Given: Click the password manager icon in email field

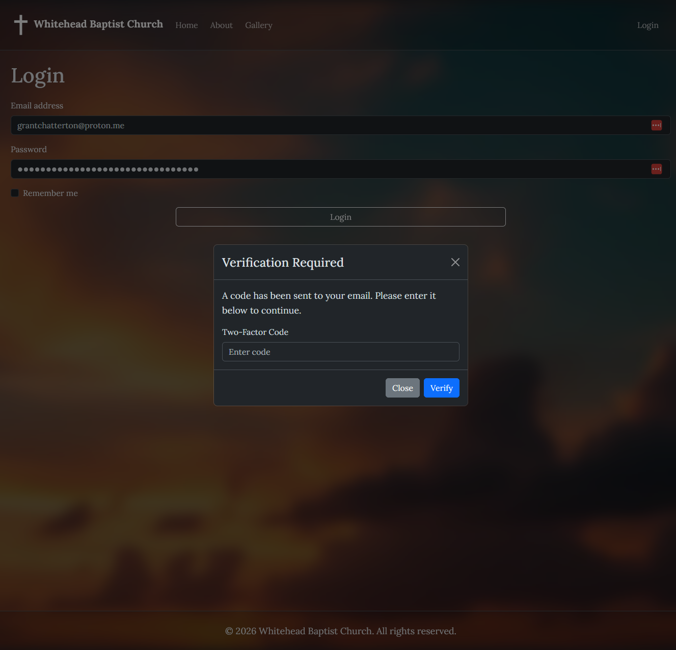Looking at the screenshot, I should [x=656, y=125].
